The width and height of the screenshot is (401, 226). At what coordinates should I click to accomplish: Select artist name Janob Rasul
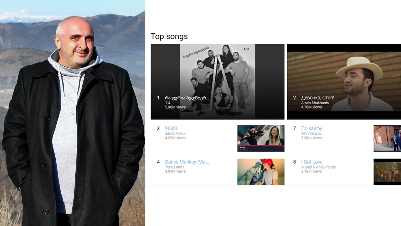coord(175,133)
